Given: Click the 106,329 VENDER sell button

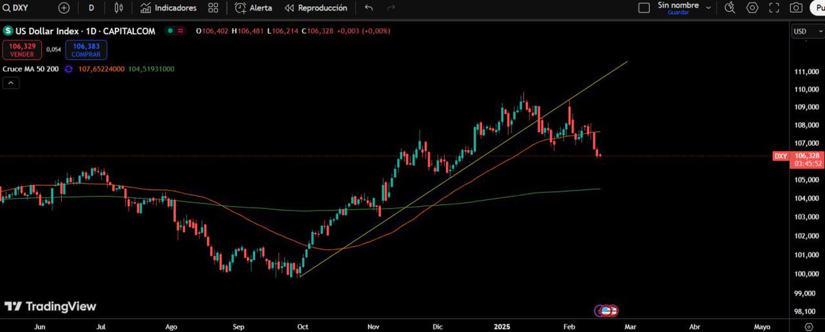Looking at the screenshot, I should (x=23, y=49).
